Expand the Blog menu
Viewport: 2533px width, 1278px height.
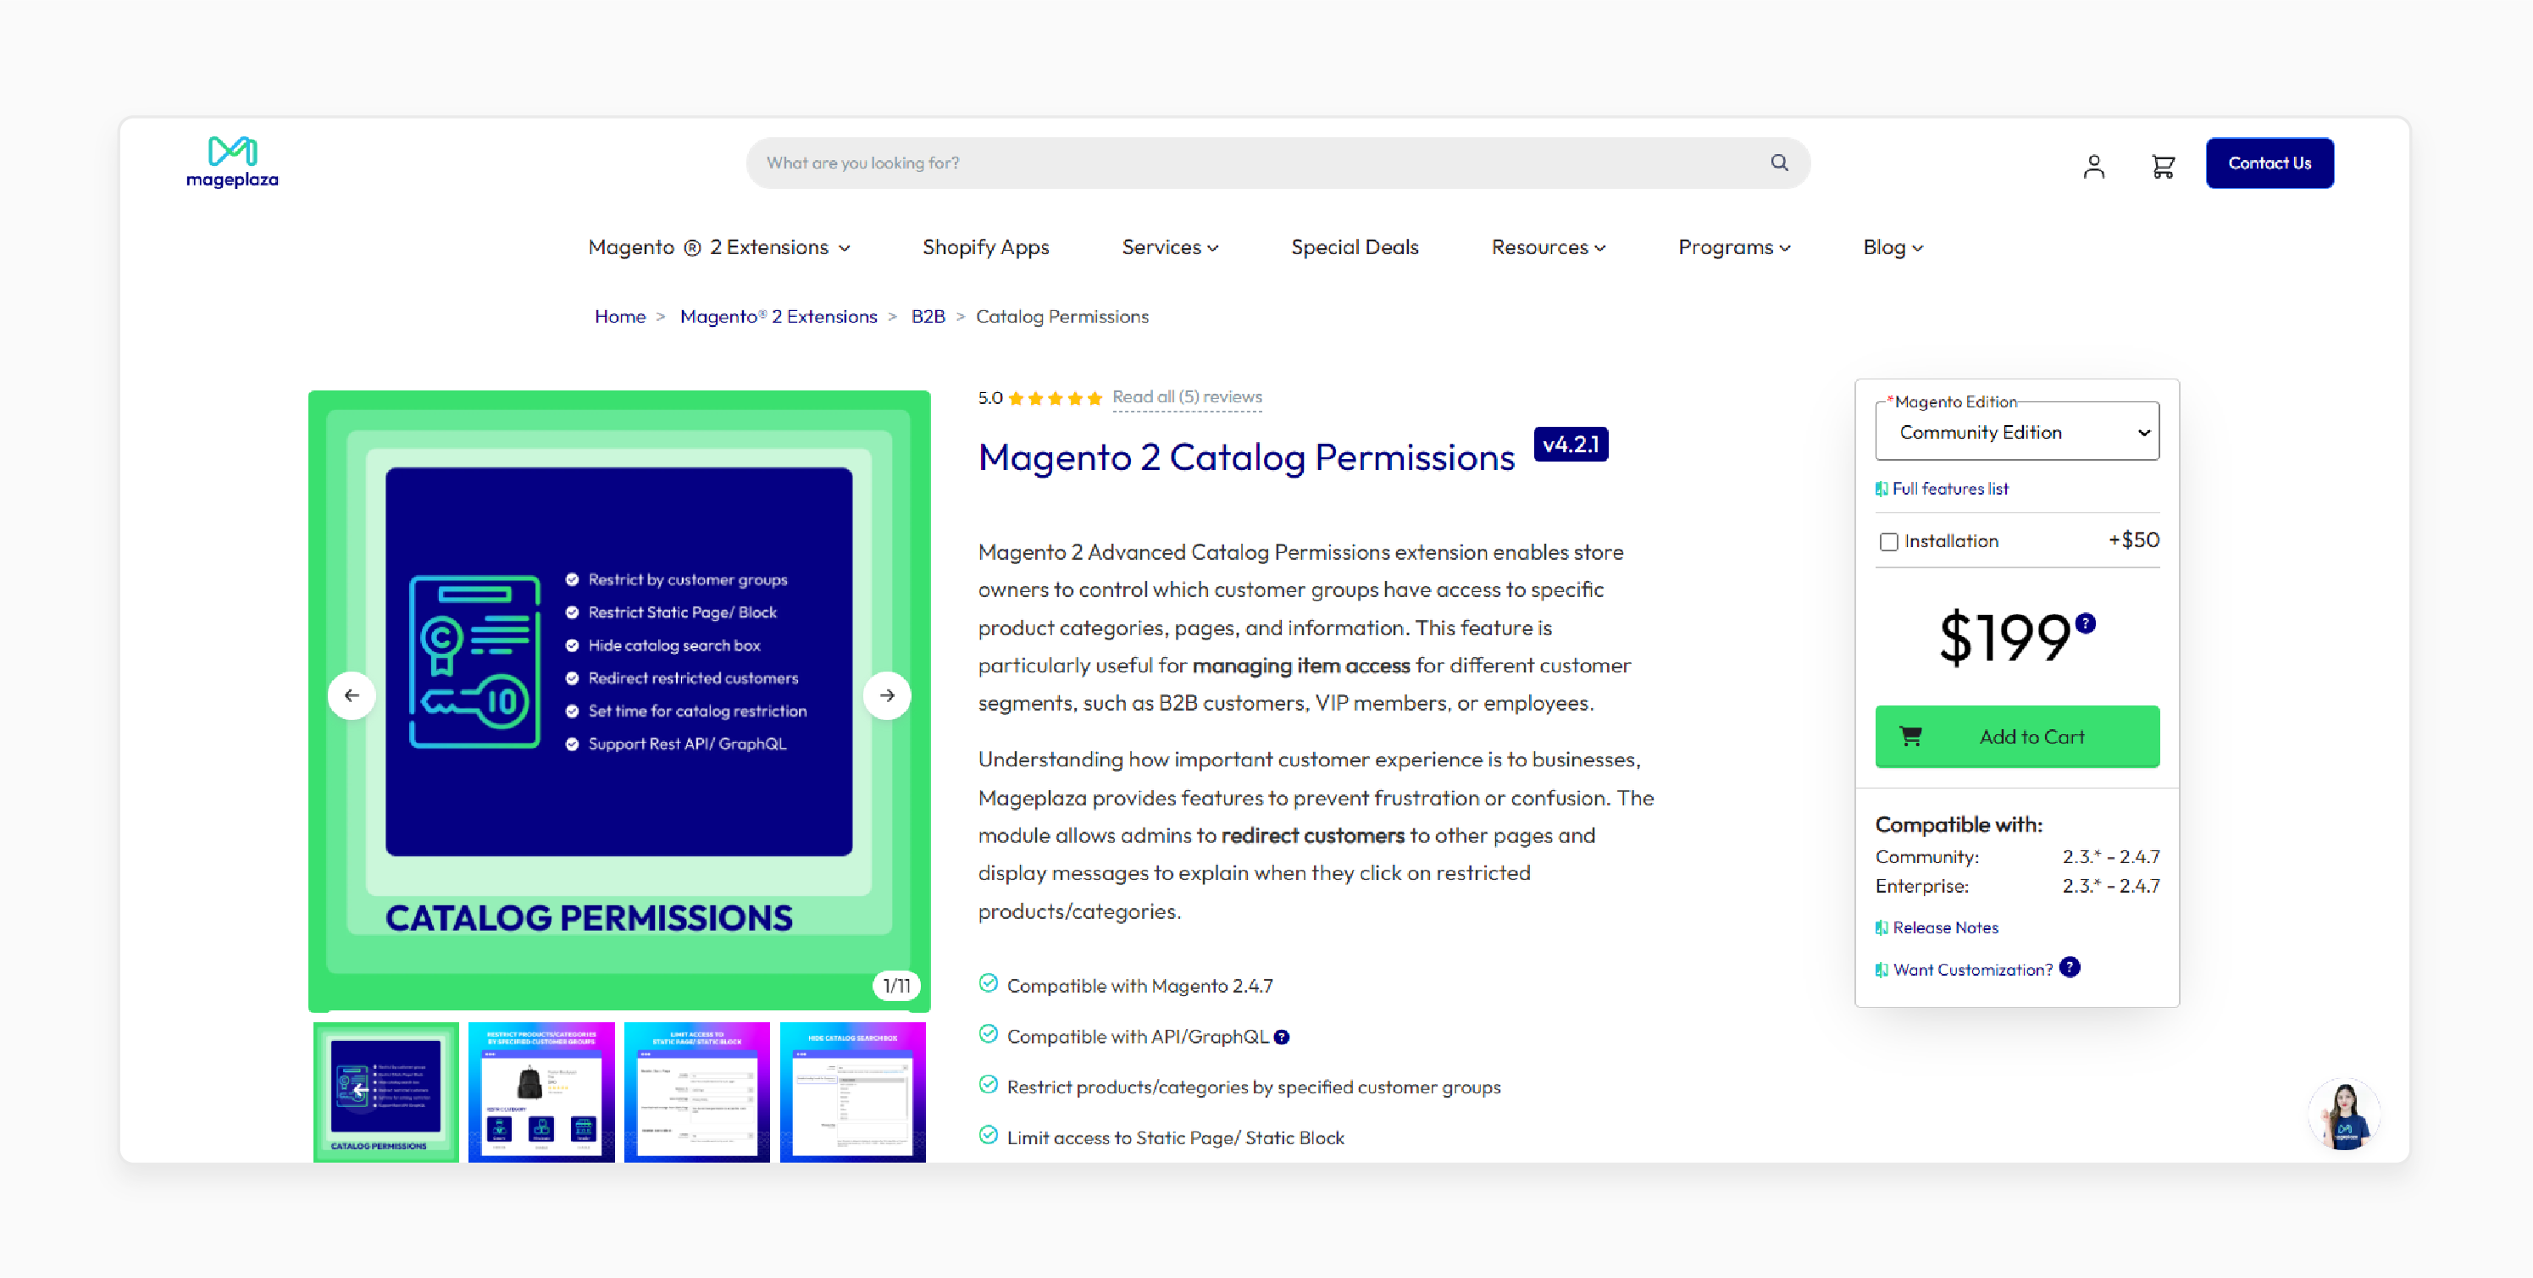pyautogui.click(x=1893, y=246)
